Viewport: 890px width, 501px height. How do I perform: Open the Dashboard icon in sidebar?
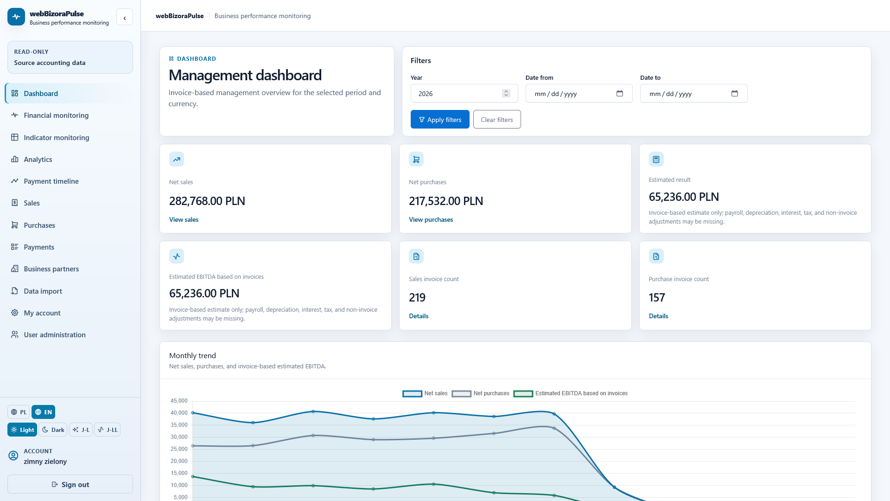click(x=15, y=93)
